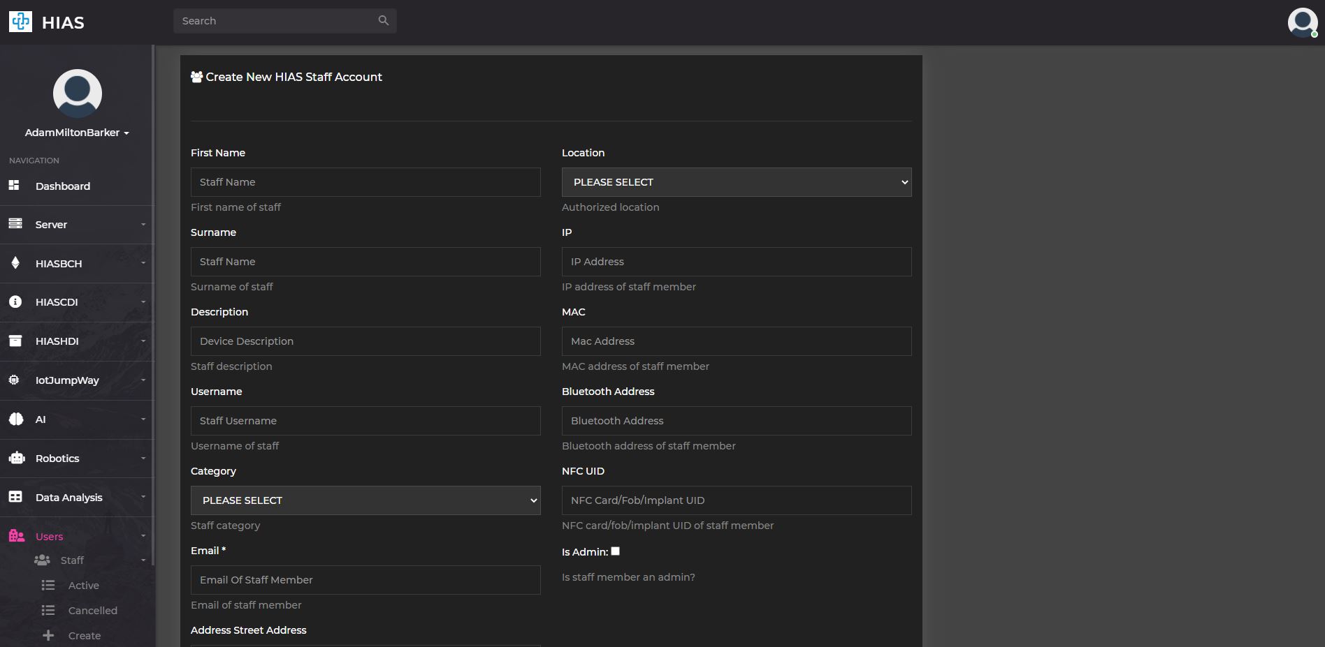Click the Active list icon
This screenshot has height=647, width=1325.
pyautogui.click(x=48, y=585)
